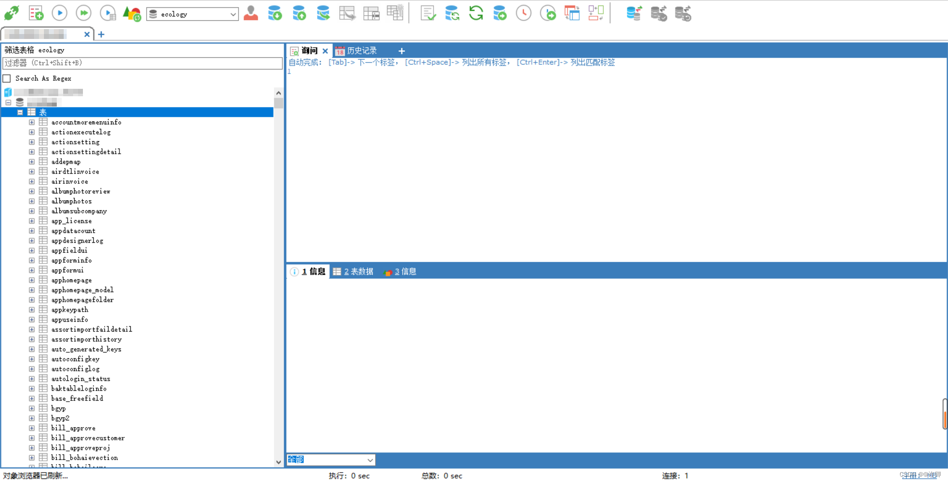This screenshot has width=948, height=482.
Task: Click execute and edit resultset icon
Action: [108, 13]
